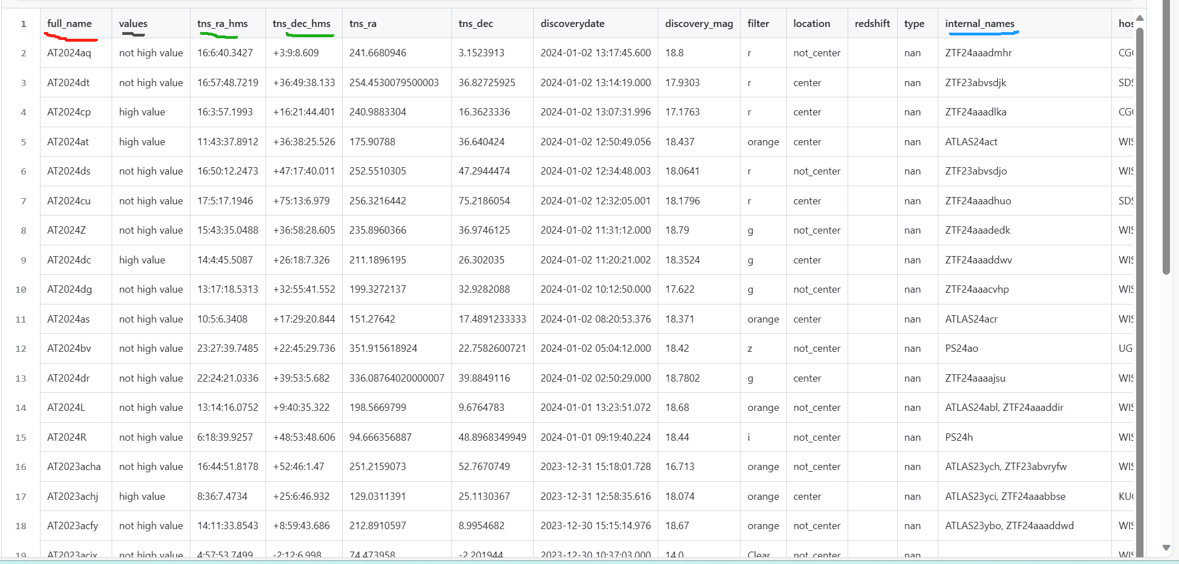
Task: Click discovery magnitude 18.1796
Action: pyautogui.click(x=682, y=201)
